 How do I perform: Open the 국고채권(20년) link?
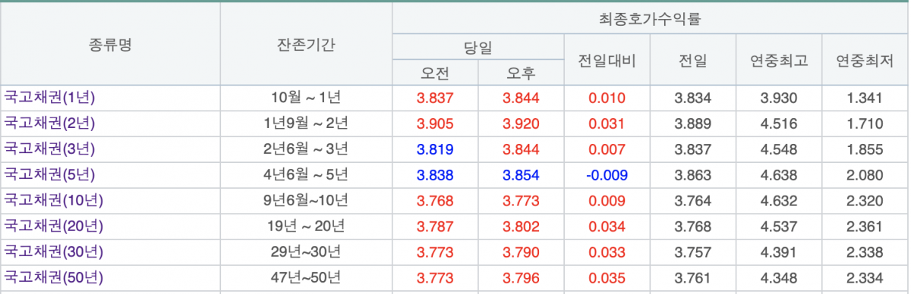point(53,226)
